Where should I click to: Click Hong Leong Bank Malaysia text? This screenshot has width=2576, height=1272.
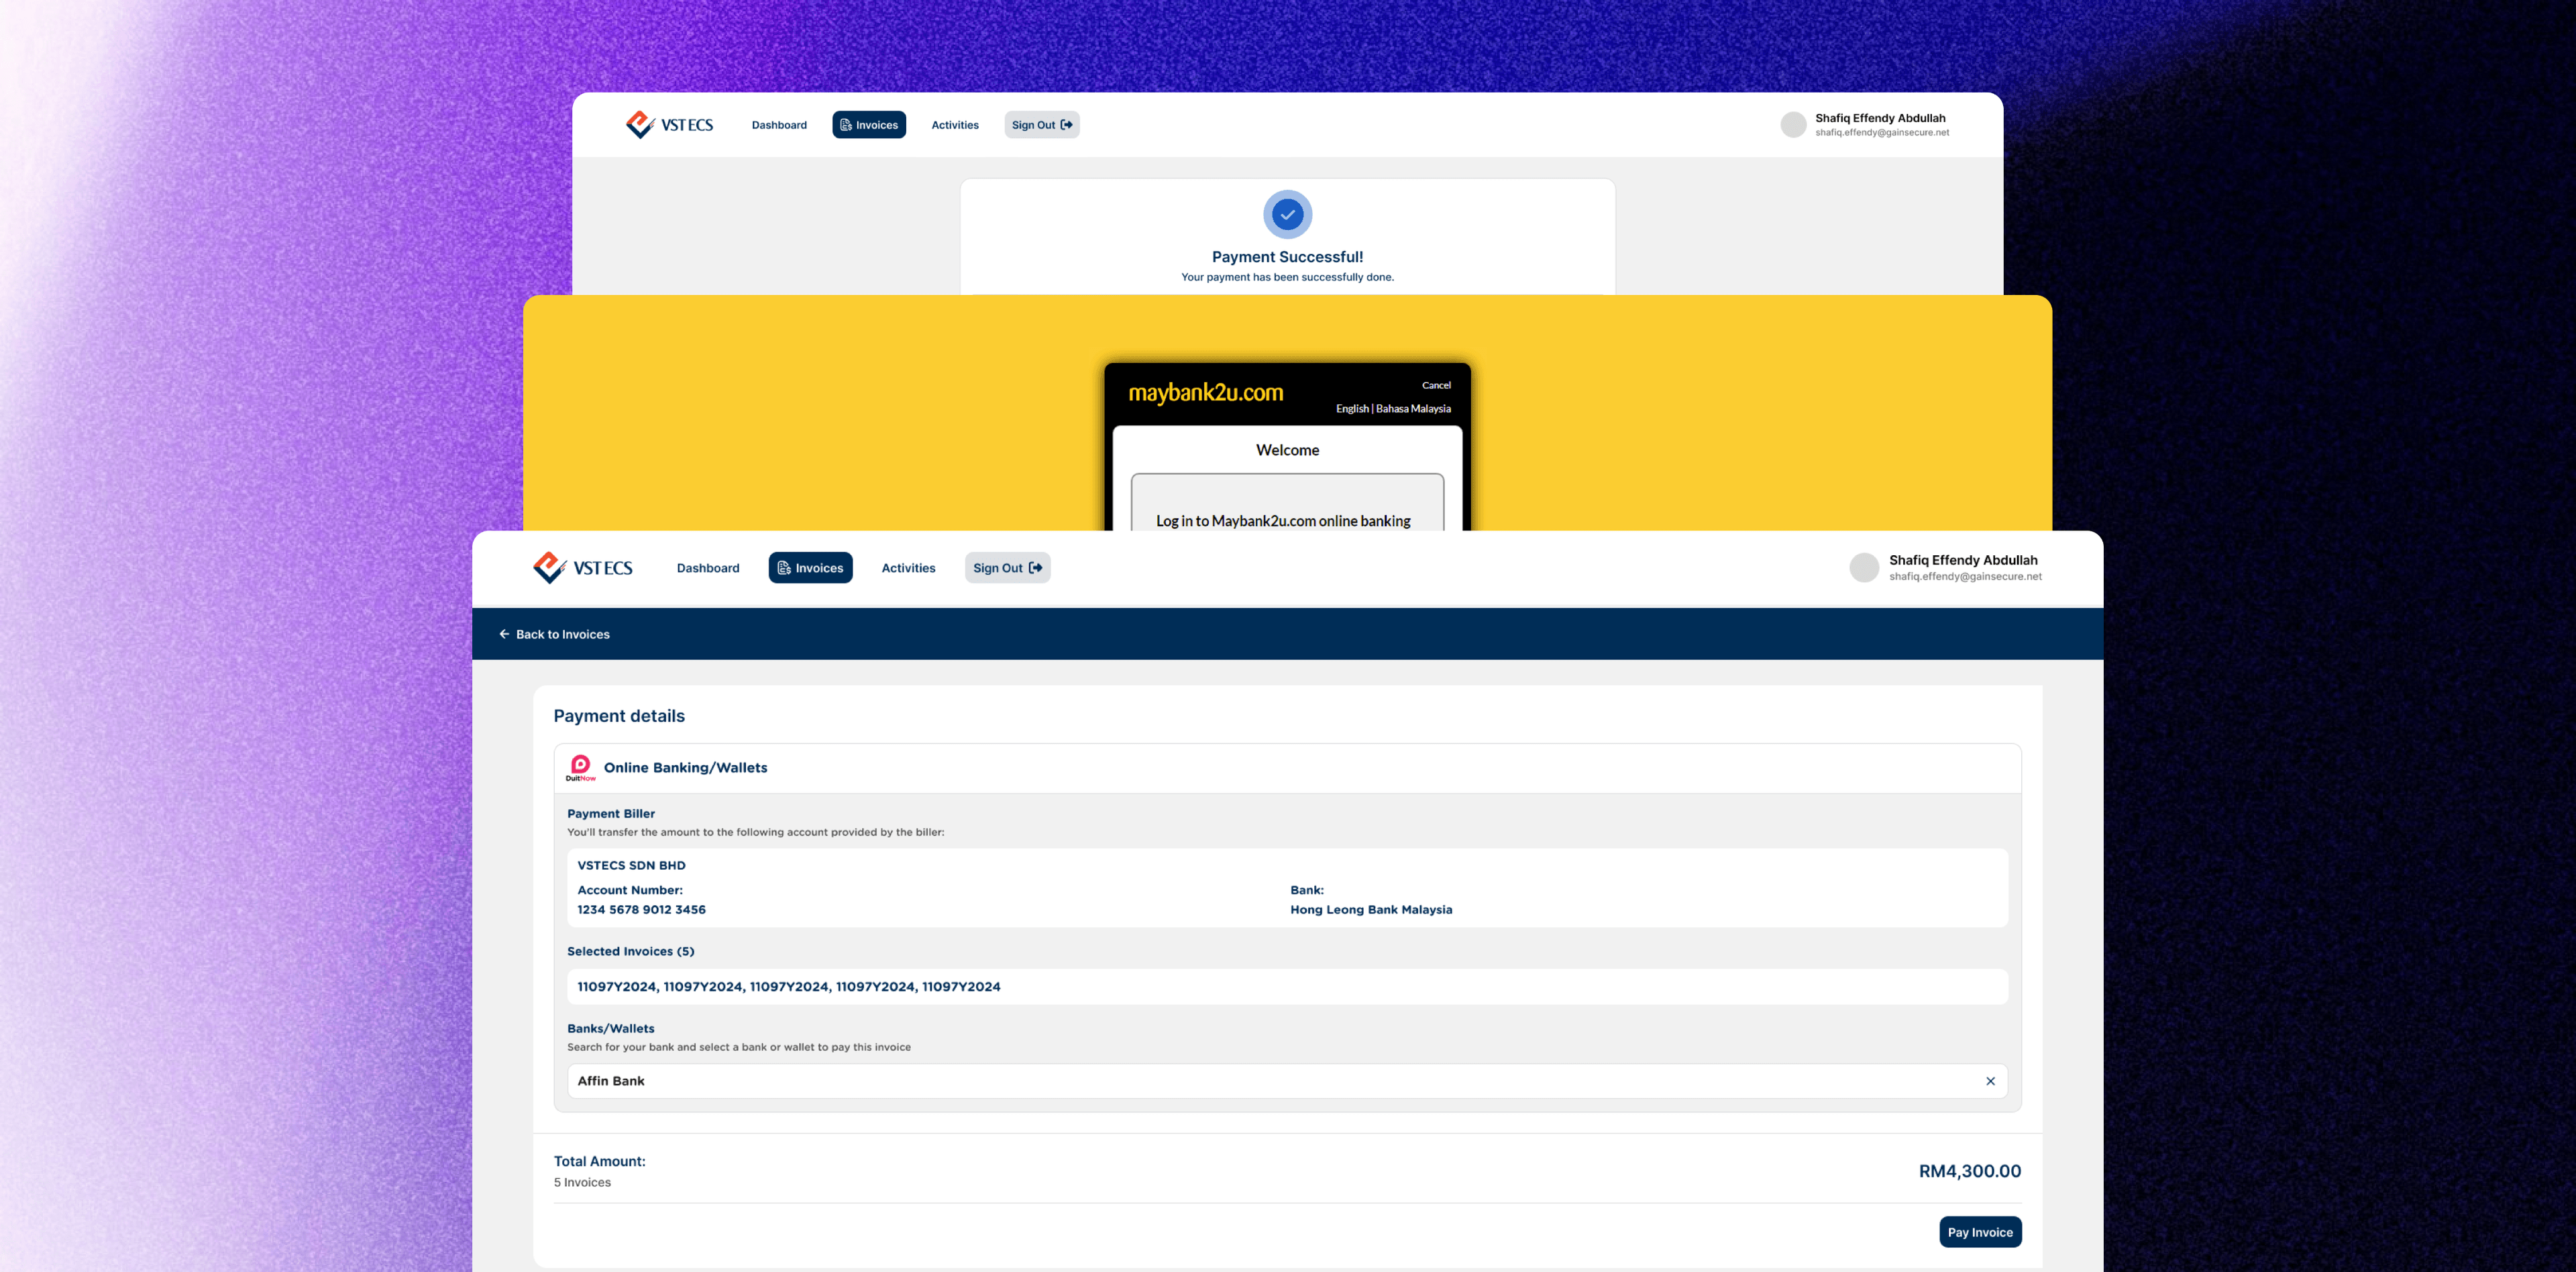pos(1371,909)
